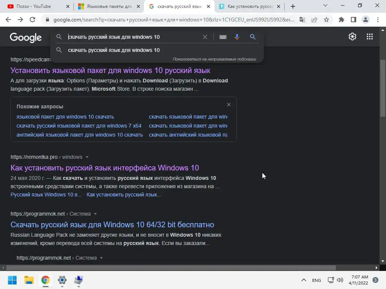
Task: Open network status in tray
Action: [331, 280]
